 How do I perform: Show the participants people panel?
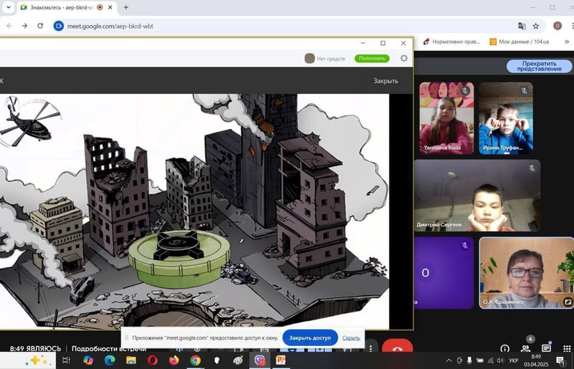526,348
